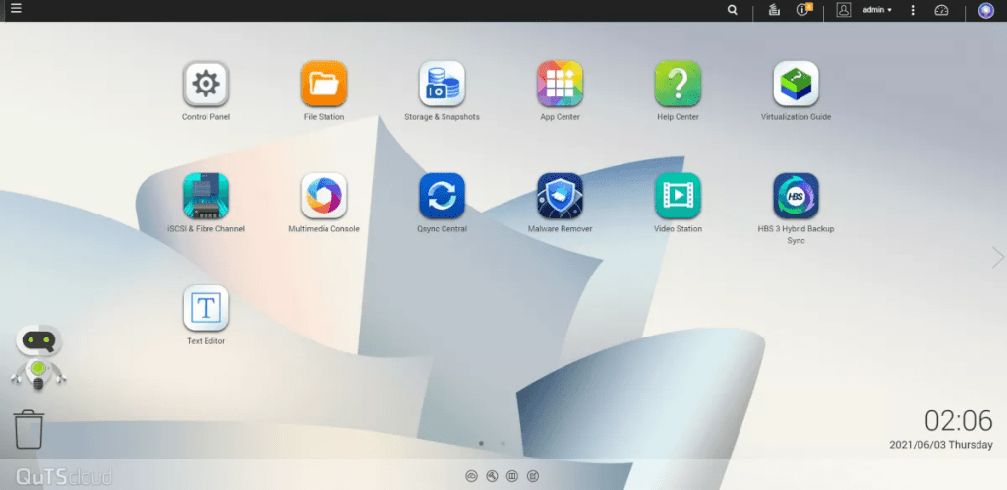The height and width of the screenshot is (490, 1007).
Task: Launch the Text Editor app
Action: [x=206, y=308]
